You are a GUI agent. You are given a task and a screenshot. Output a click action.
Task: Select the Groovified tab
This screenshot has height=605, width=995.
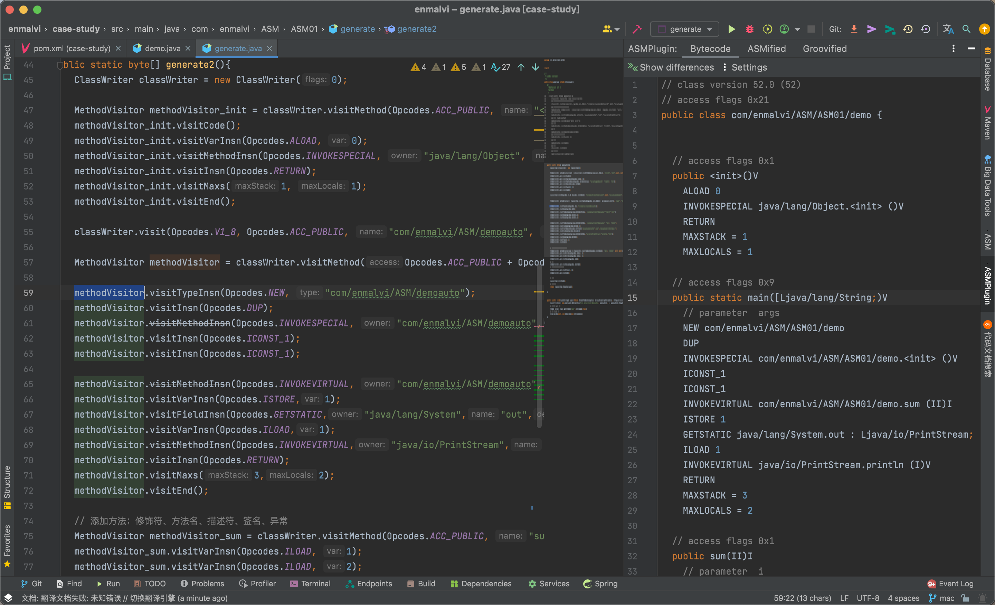[824, 48]
